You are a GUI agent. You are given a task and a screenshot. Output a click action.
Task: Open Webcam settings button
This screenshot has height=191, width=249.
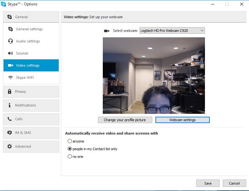click(x=183, y=120)
